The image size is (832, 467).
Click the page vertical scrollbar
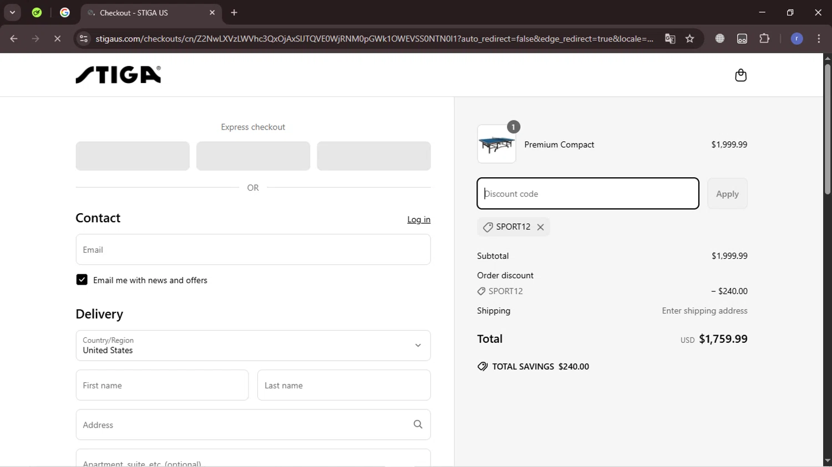coord(828,129)
